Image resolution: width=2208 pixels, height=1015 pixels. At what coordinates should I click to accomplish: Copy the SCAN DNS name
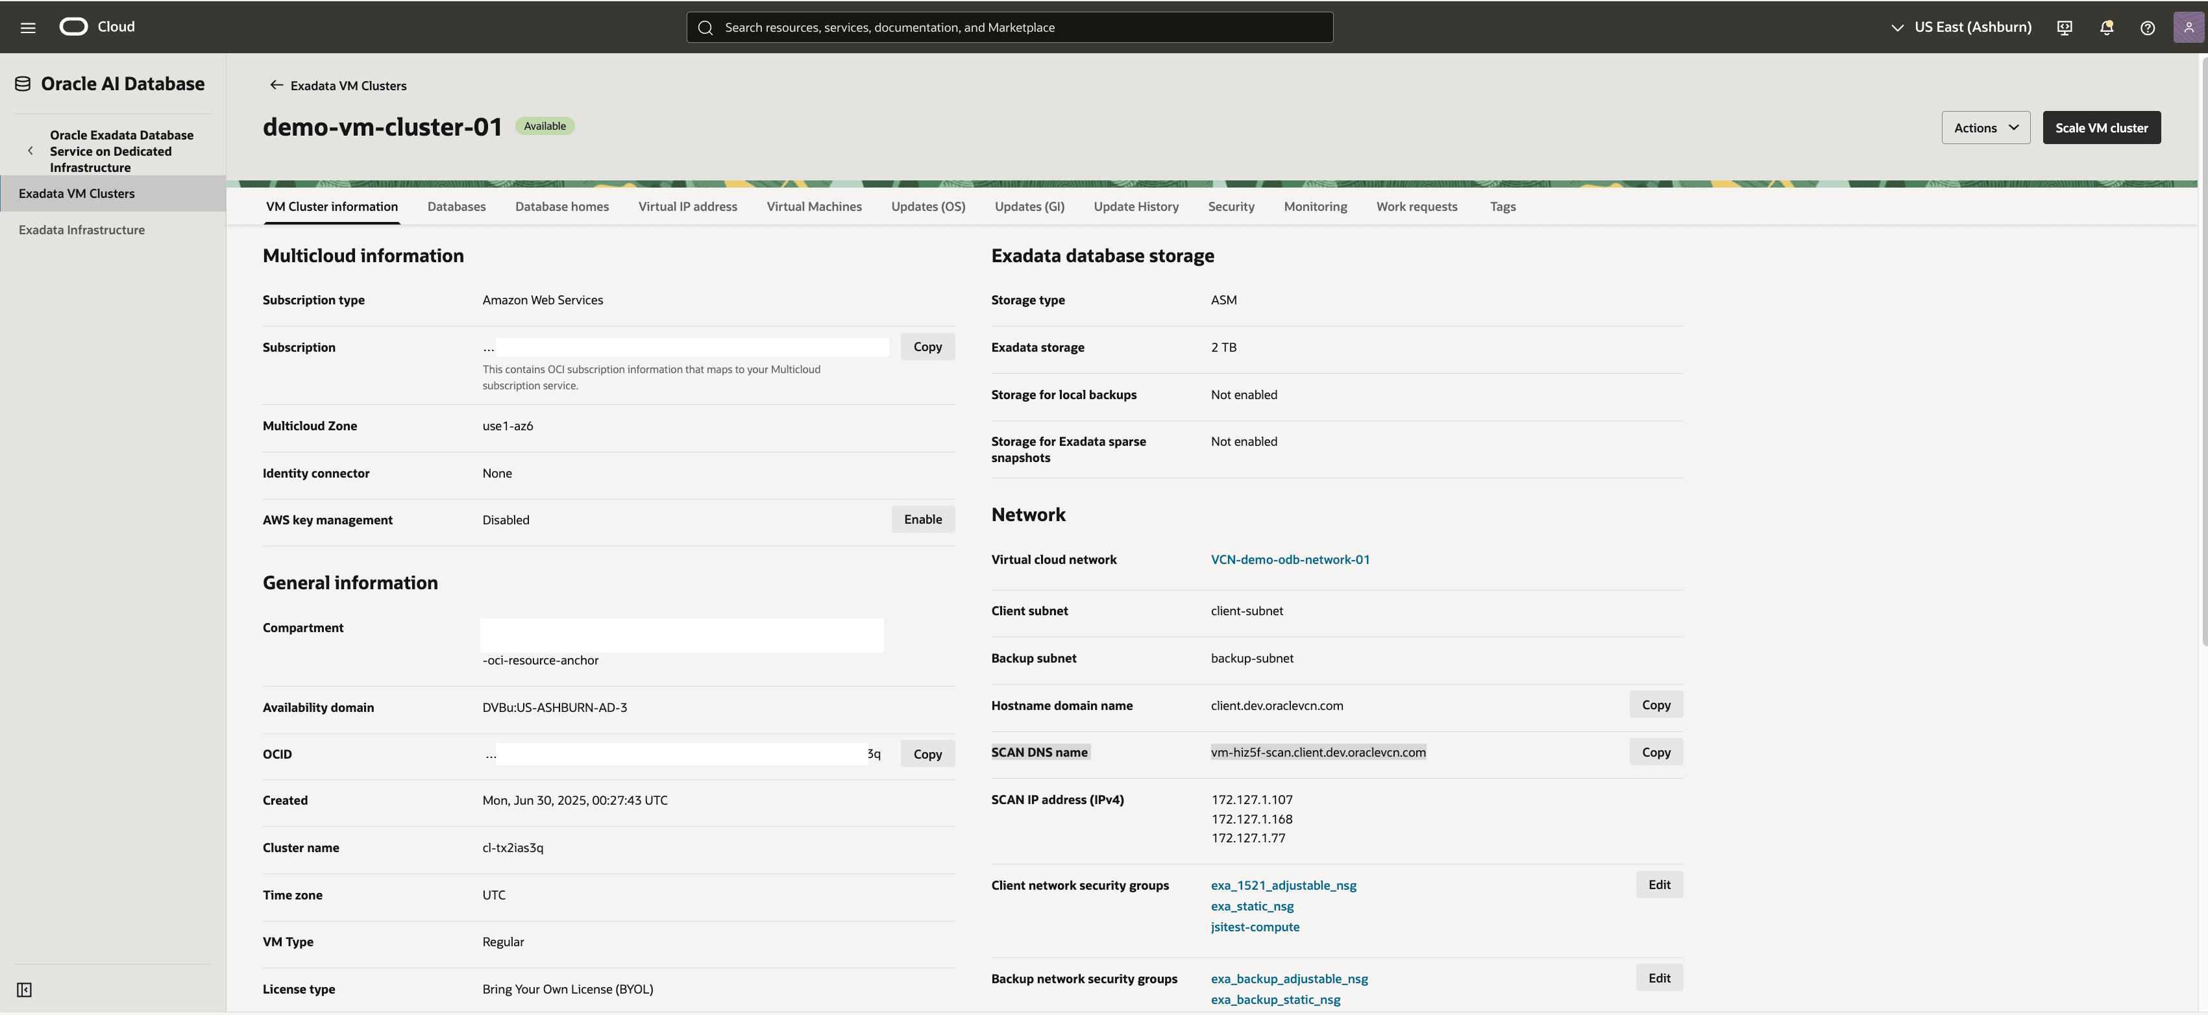pyautogui.click(x=1655, y=752)
